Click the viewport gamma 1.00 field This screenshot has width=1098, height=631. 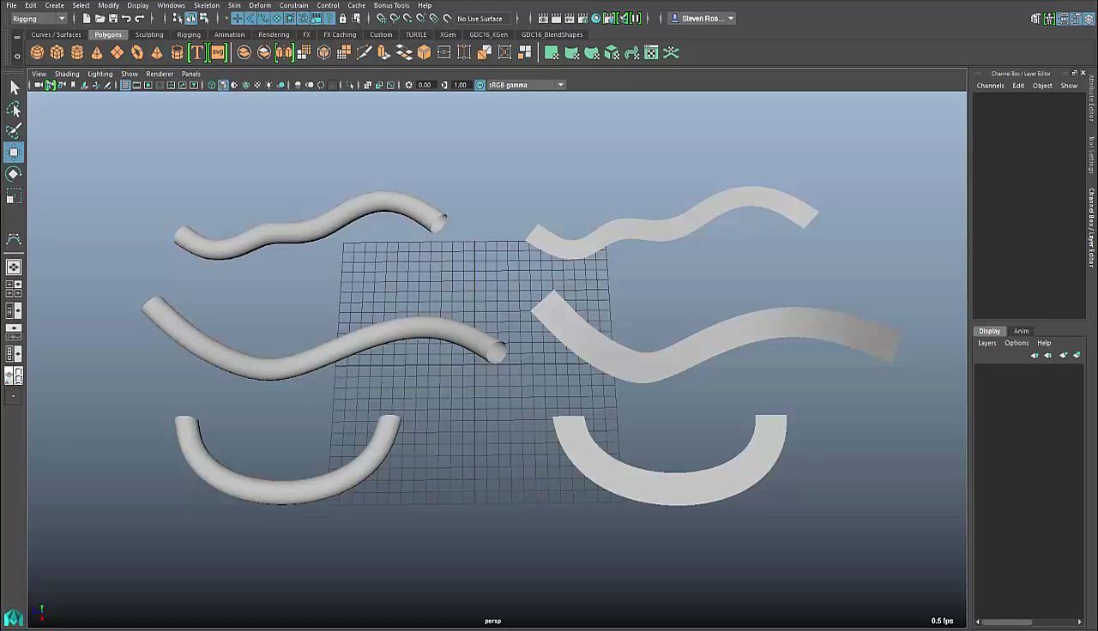point(460,85)
